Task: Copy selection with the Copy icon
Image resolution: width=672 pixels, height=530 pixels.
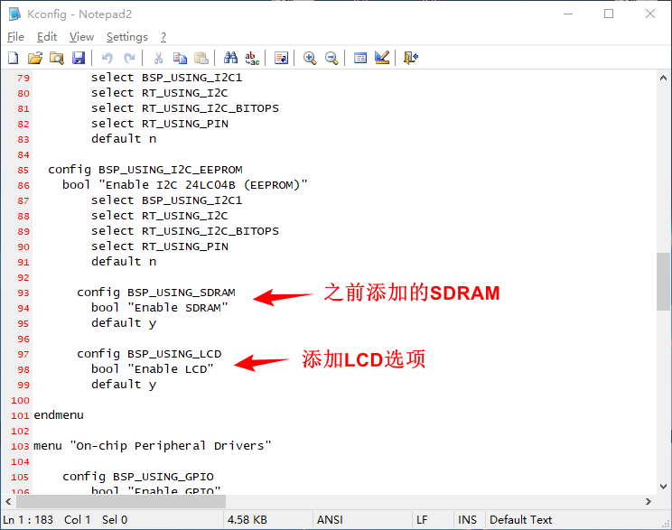Action: coord(180,58)
